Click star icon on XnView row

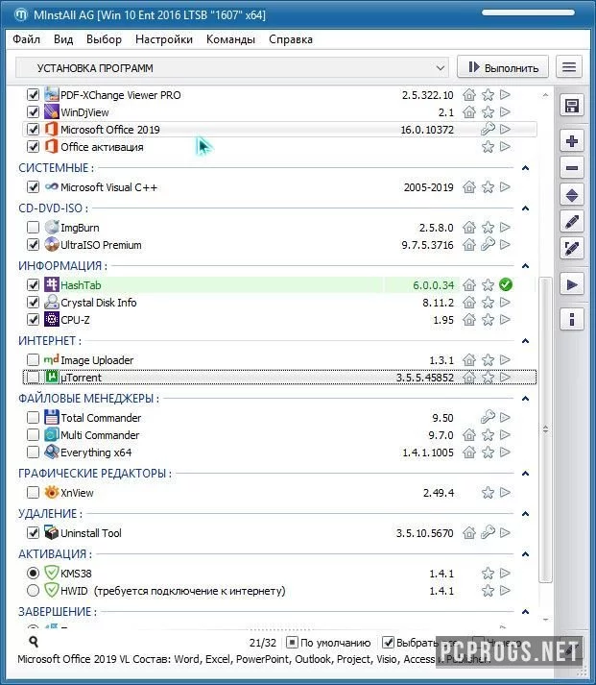click(488, 493)
